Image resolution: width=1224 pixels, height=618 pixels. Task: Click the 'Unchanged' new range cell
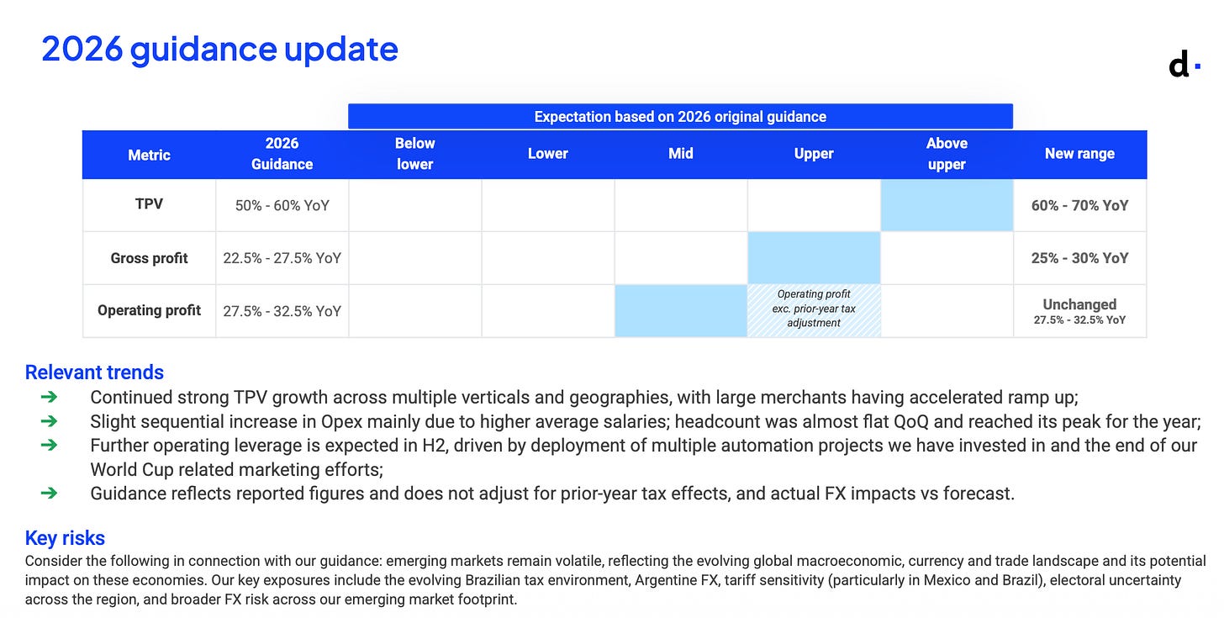point(1080,311)
